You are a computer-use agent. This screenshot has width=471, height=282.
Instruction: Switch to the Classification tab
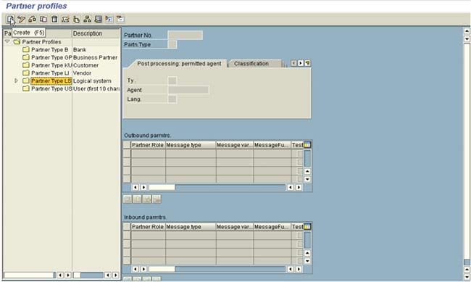tap(251, 64)
